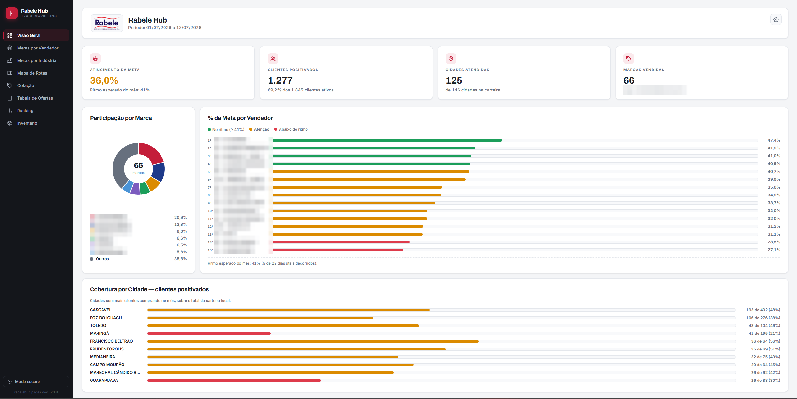Click the Inventário box icon

point(10,123)
